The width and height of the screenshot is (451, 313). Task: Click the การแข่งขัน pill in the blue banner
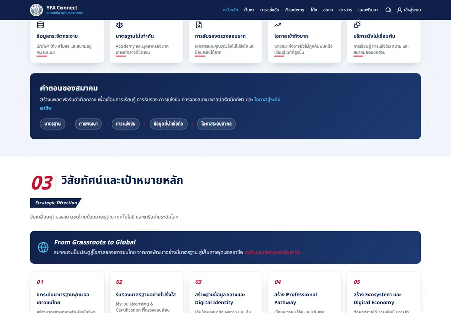126,124
